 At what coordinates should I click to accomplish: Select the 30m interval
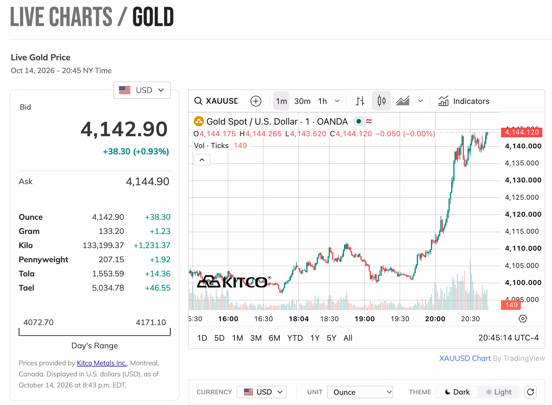(302, 101)
